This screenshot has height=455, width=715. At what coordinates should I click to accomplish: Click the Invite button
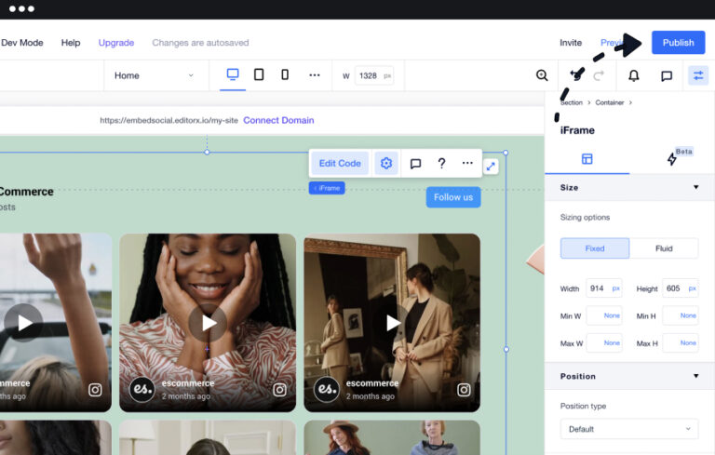(571, 43)
